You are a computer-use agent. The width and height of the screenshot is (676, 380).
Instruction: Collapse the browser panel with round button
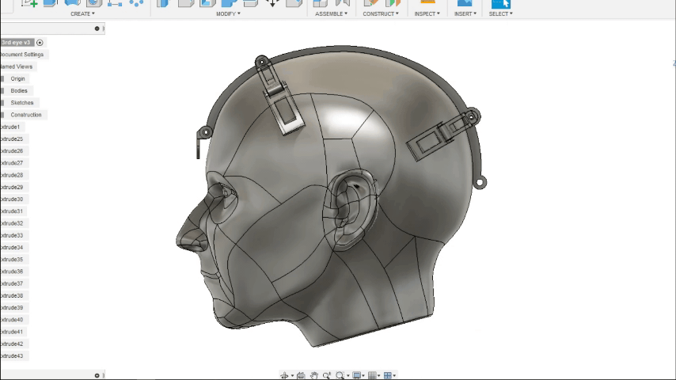[x=97, y=28]
